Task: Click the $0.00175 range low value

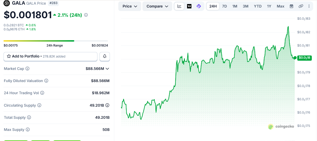Action: [11, 45]
